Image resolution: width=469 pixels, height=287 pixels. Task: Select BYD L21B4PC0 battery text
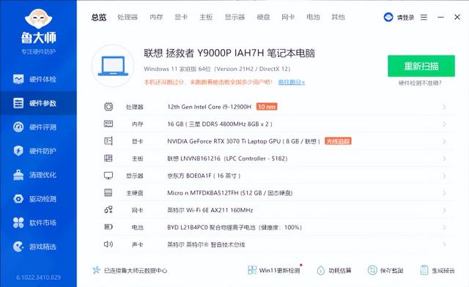(x=234, y=227)
